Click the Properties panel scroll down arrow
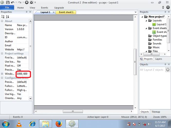The height and width of the screenshot is (128, 171). pyautogui.click(x=30, y=99)
